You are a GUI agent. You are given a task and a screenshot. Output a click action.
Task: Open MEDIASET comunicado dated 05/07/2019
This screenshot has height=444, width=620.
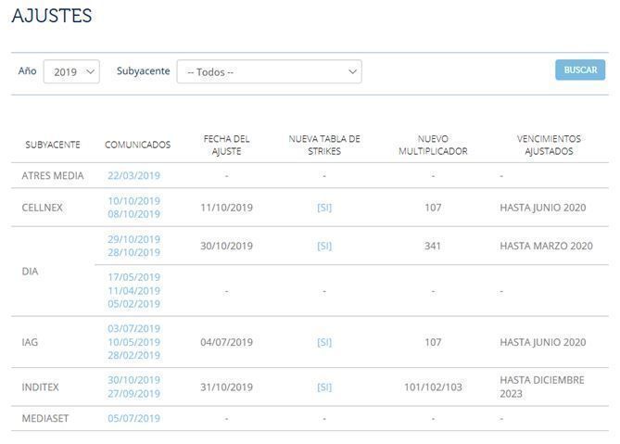tap(133, 418)
